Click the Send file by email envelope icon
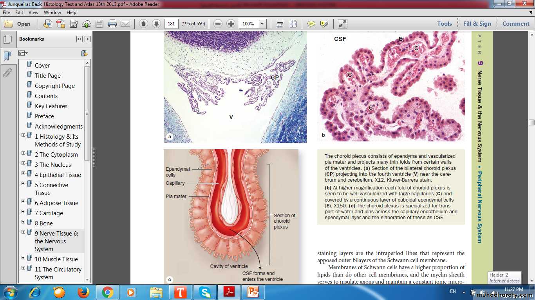This screenshot has height=300, width=535. click(125, 24)
